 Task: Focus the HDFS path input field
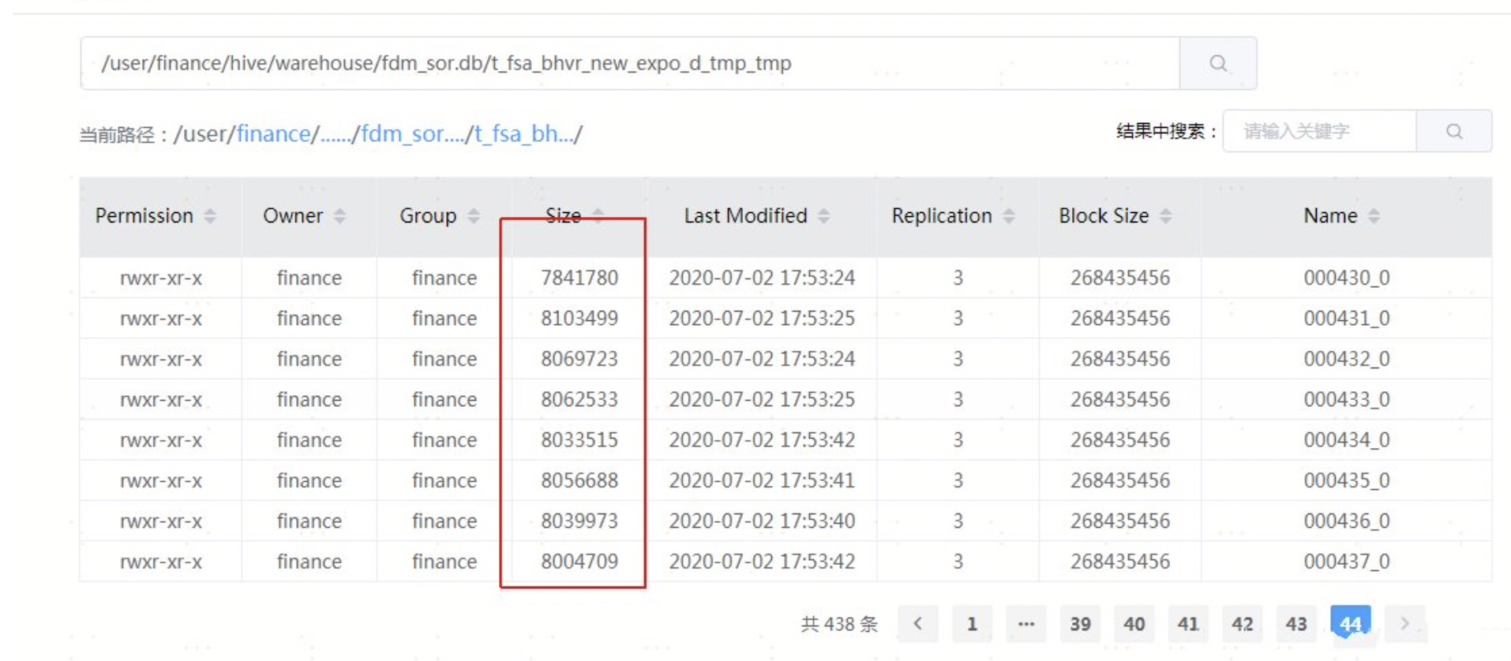pyautogui.click(x=630, y=63)
